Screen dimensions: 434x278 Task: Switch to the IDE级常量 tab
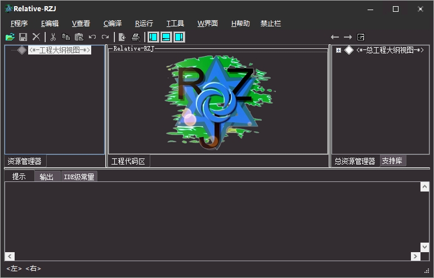(x=79, y=177)
